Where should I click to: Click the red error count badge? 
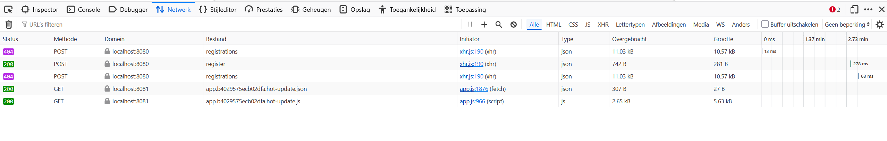pos(835,10)
